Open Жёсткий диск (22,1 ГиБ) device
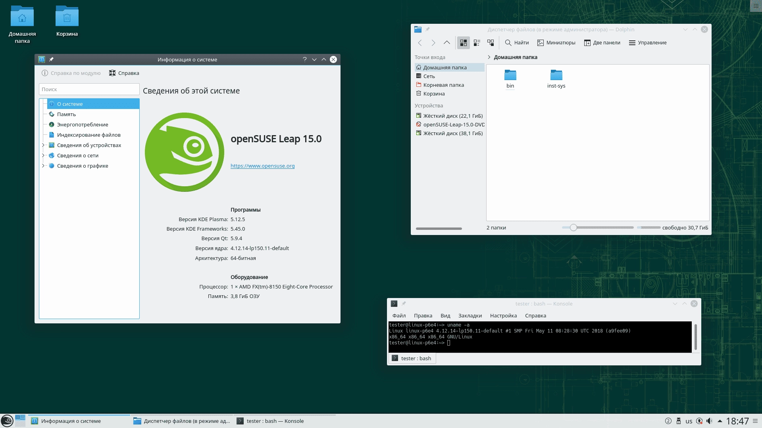 pos(449,116)
